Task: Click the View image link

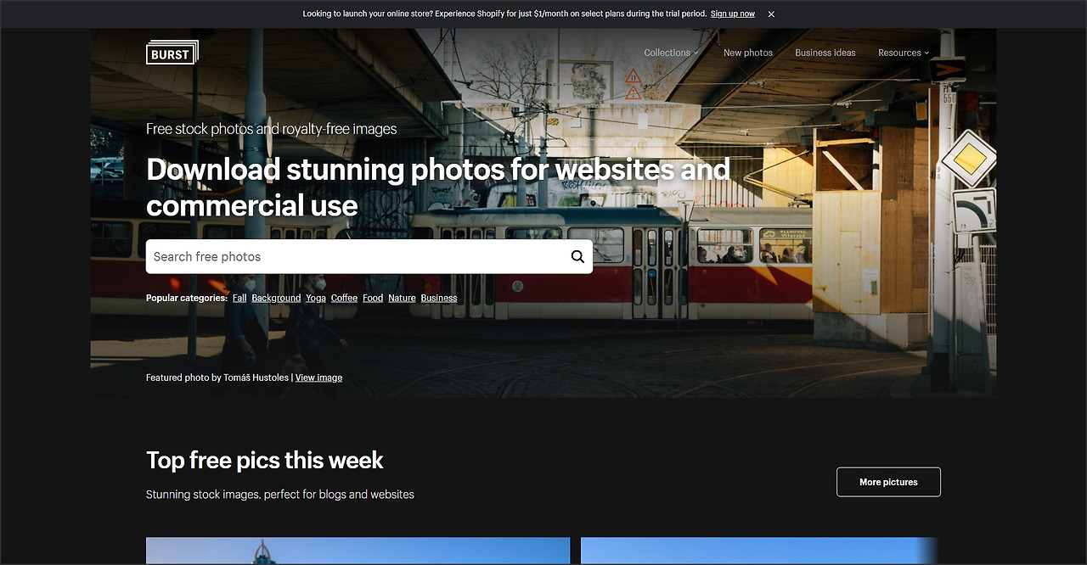Action: coord(318,378)
